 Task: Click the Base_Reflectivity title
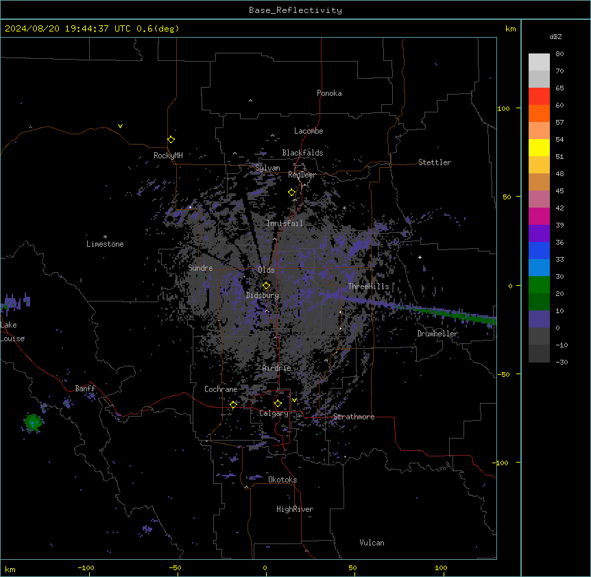tap(295, 10)
